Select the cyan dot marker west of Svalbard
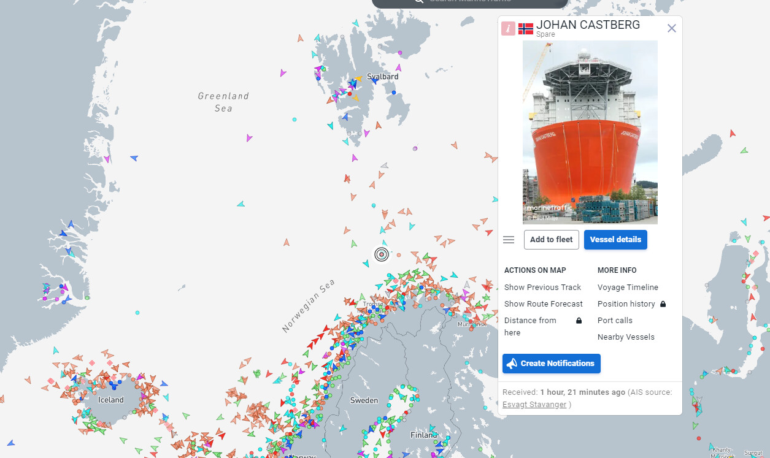 coord(295,119)
